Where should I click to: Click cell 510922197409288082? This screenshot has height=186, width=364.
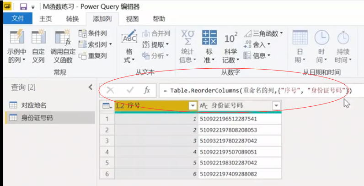[240, 174]
